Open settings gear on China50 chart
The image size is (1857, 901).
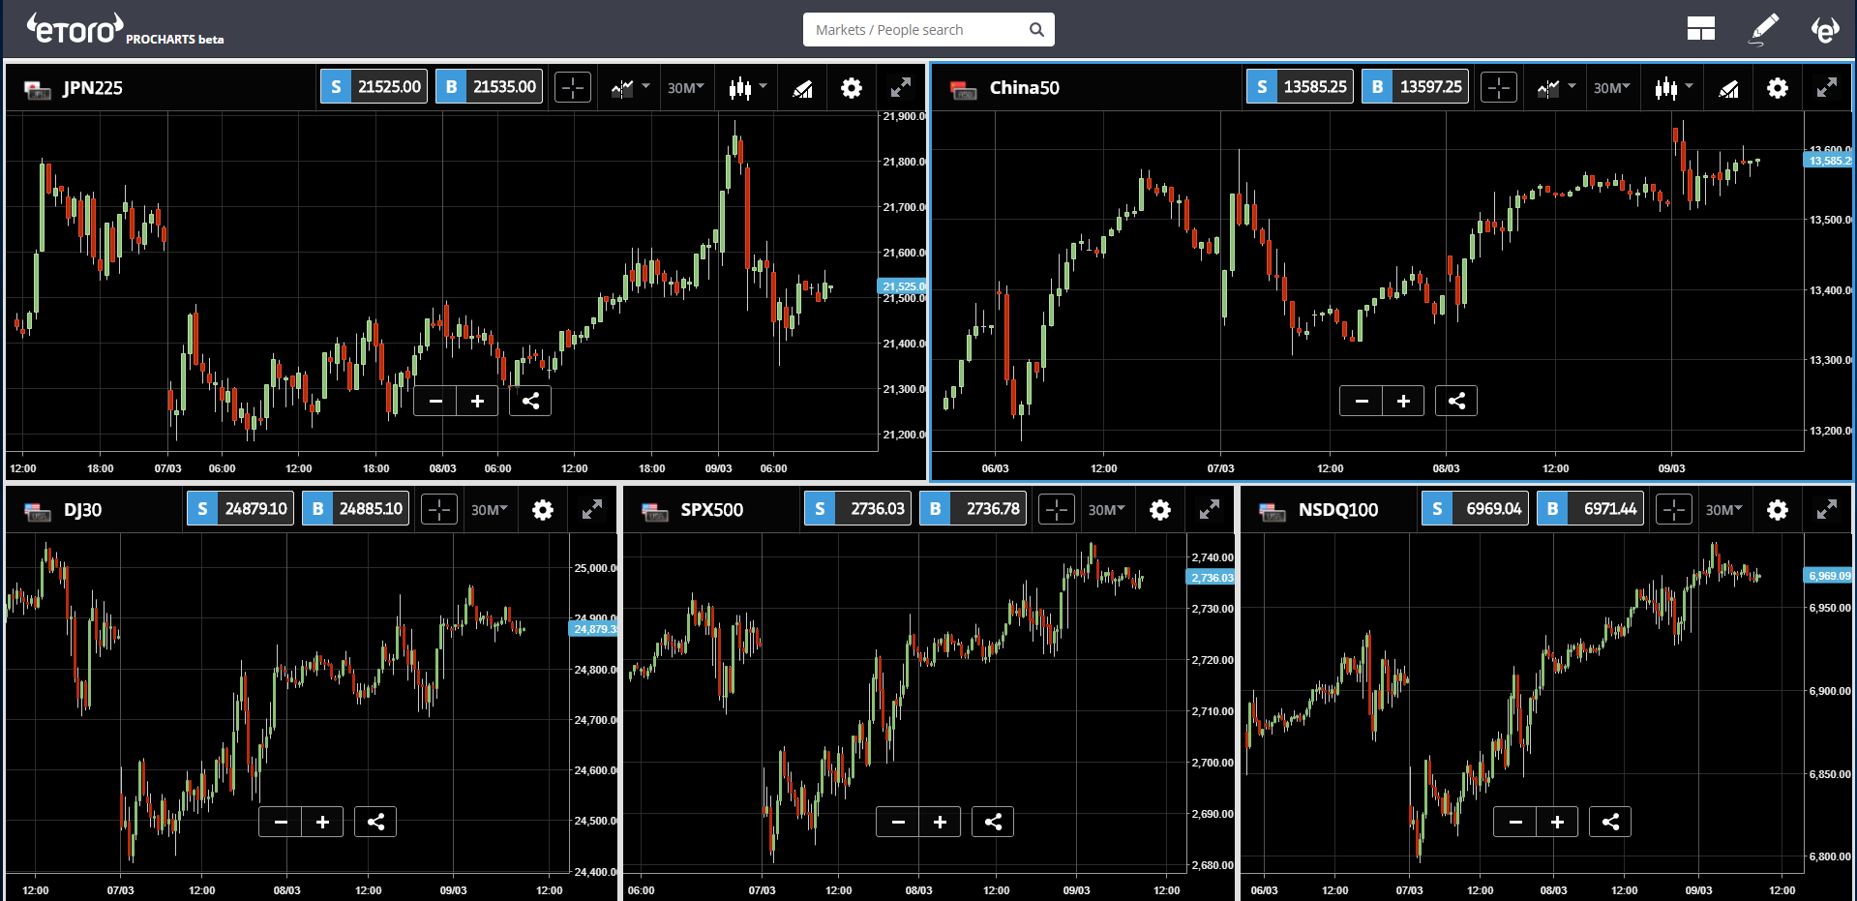tap(1778, 88)
